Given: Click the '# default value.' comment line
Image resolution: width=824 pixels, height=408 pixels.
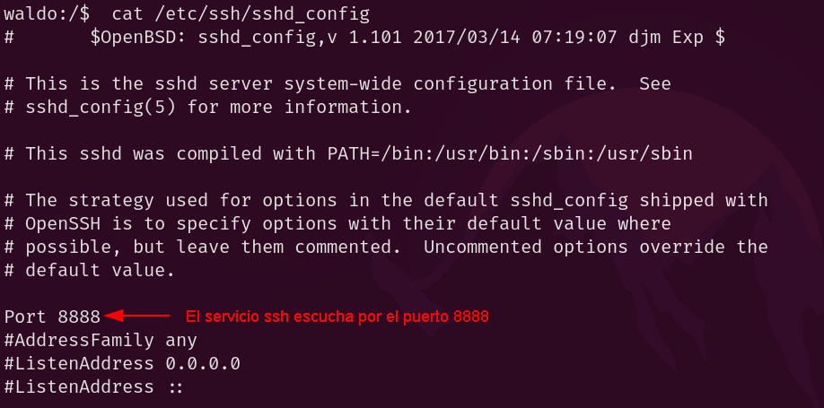Looking at the screenshot, I should pyautogui.click(x=90, y=271).
